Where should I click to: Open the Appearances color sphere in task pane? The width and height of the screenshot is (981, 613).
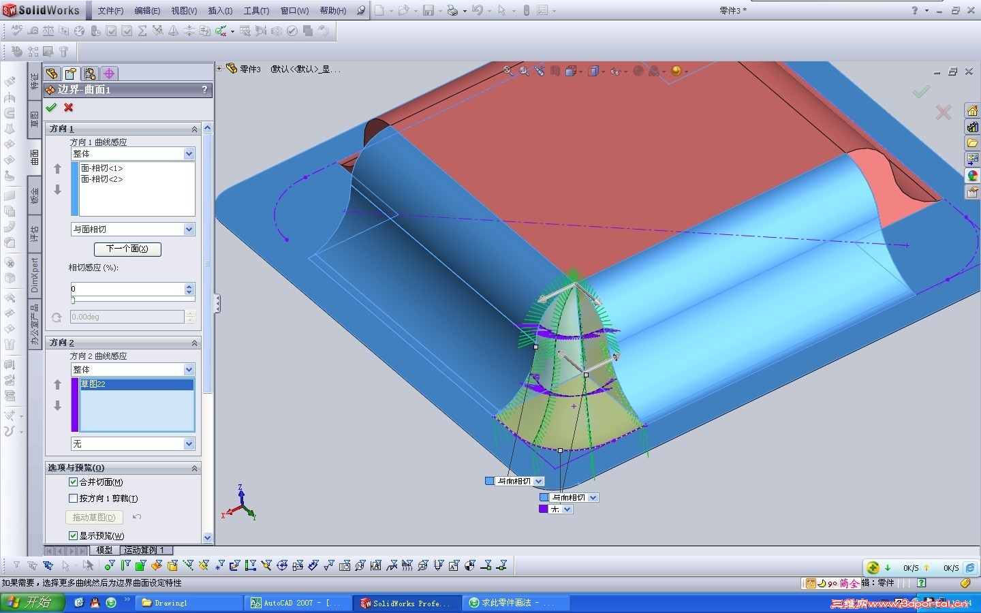tap(973, 176)
